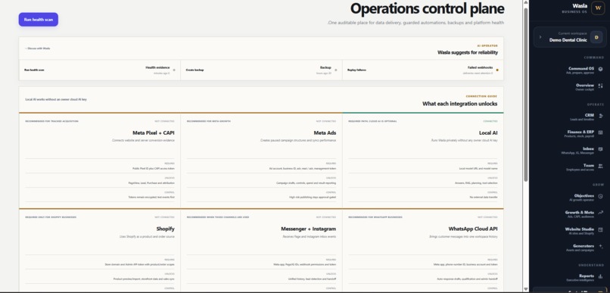
Task: Click the Team people icon
Action: [601, 166]
